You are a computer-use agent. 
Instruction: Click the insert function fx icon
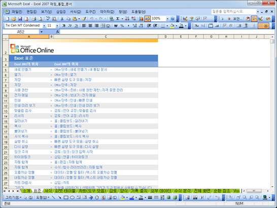click(x=58, y=32)
